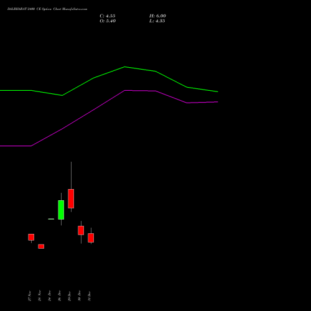The width and height of the screenshot is (311, 311).
Task: Click the peak of the green line
Action: point(124,67)
